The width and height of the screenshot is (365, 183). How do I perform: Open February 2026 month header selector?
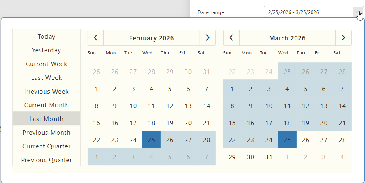151,38
